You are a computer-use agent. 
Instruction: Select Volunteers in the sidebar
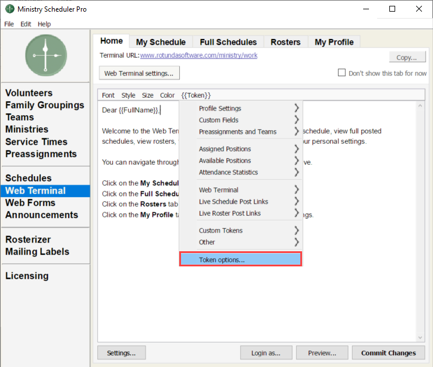[29, 92]
